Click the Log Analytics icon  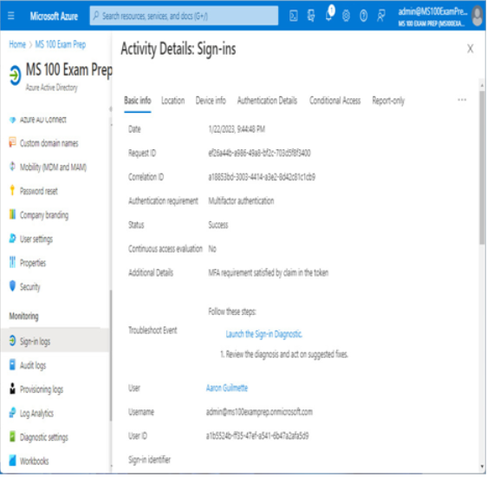tap(12, 413)
